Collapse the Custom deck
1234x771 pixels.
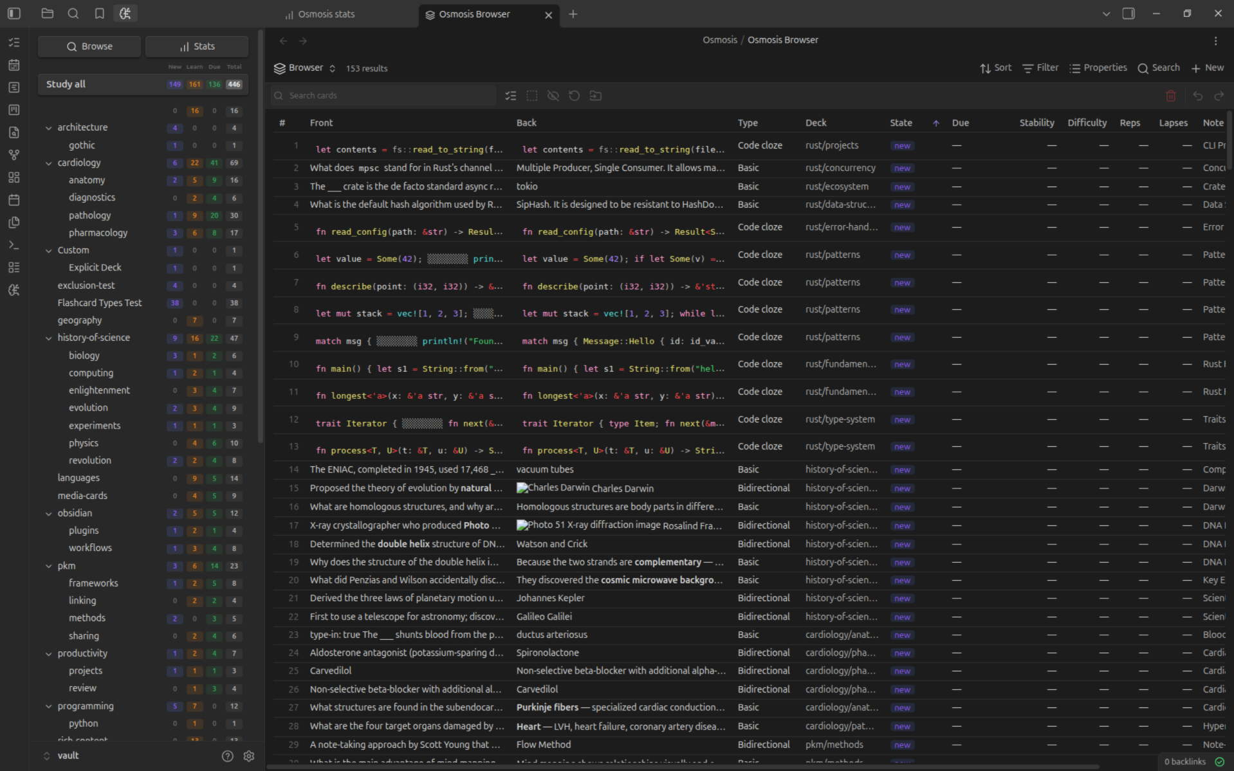click(x=48, y=251)
